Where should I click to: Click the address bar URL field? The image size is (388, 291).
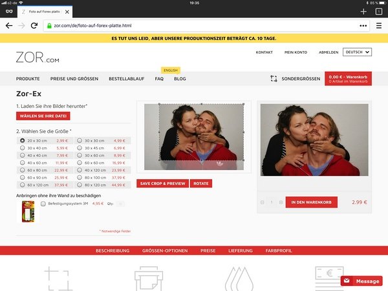click(206, 25)
